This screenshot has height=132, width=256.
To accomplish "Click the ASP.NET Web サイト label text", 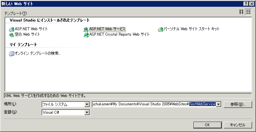I will pyautogui.click(x=31, y=29).
